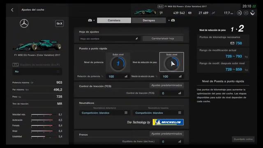Click front tyres list icon
Viewport: 263px width, 148px height.
[x=126, y=113]
